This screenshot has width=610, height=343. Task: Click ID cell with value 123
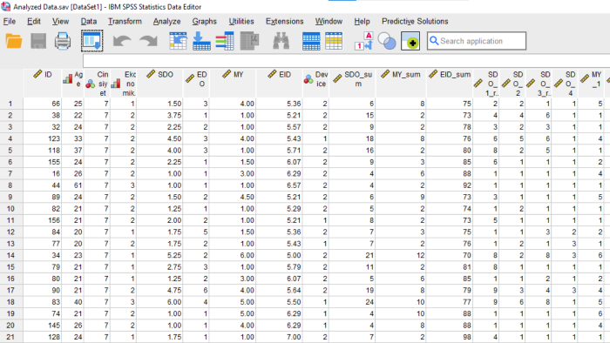click(x=43, y=138)
